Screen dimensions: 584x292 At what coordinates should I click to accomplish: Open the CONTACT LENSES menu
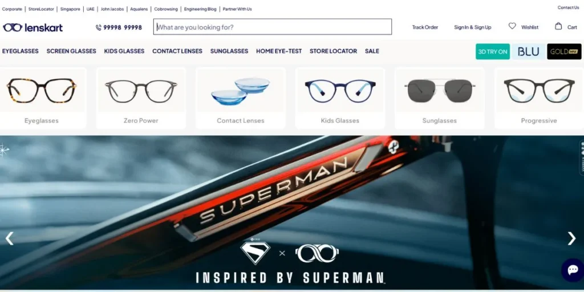tap(177, 51)
